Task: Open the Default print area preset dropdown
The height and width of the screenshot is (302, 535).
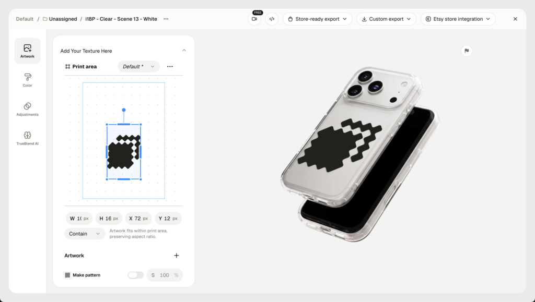Action: [138, 66]
